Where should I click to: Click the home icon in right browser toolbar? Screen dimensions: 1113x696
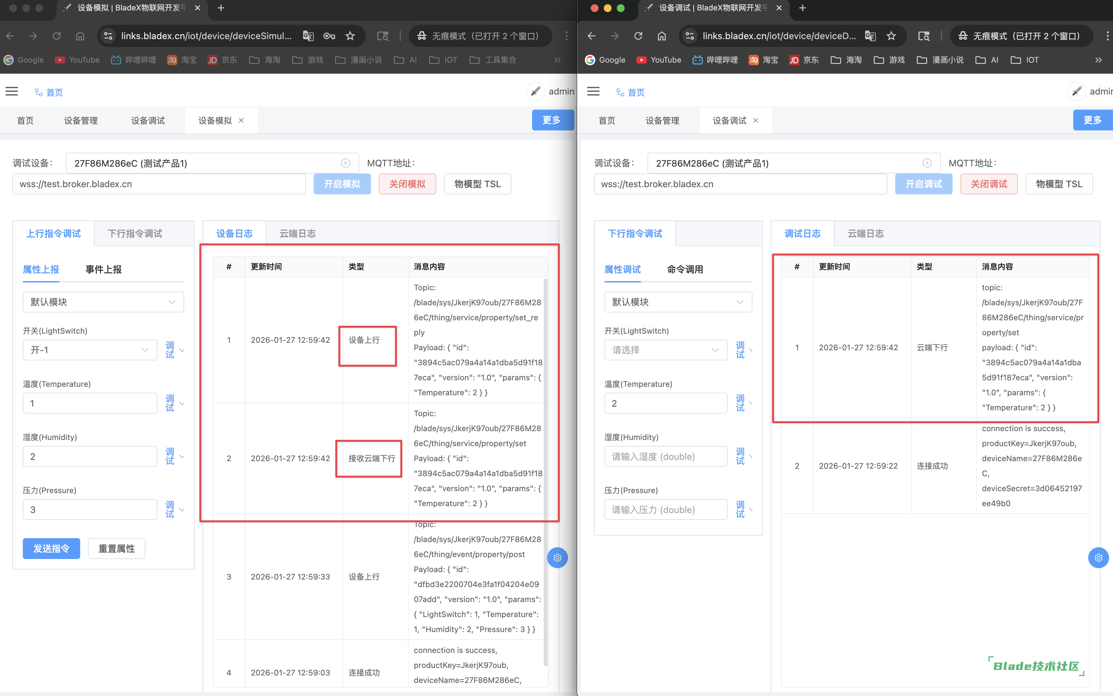click(661, 36)
